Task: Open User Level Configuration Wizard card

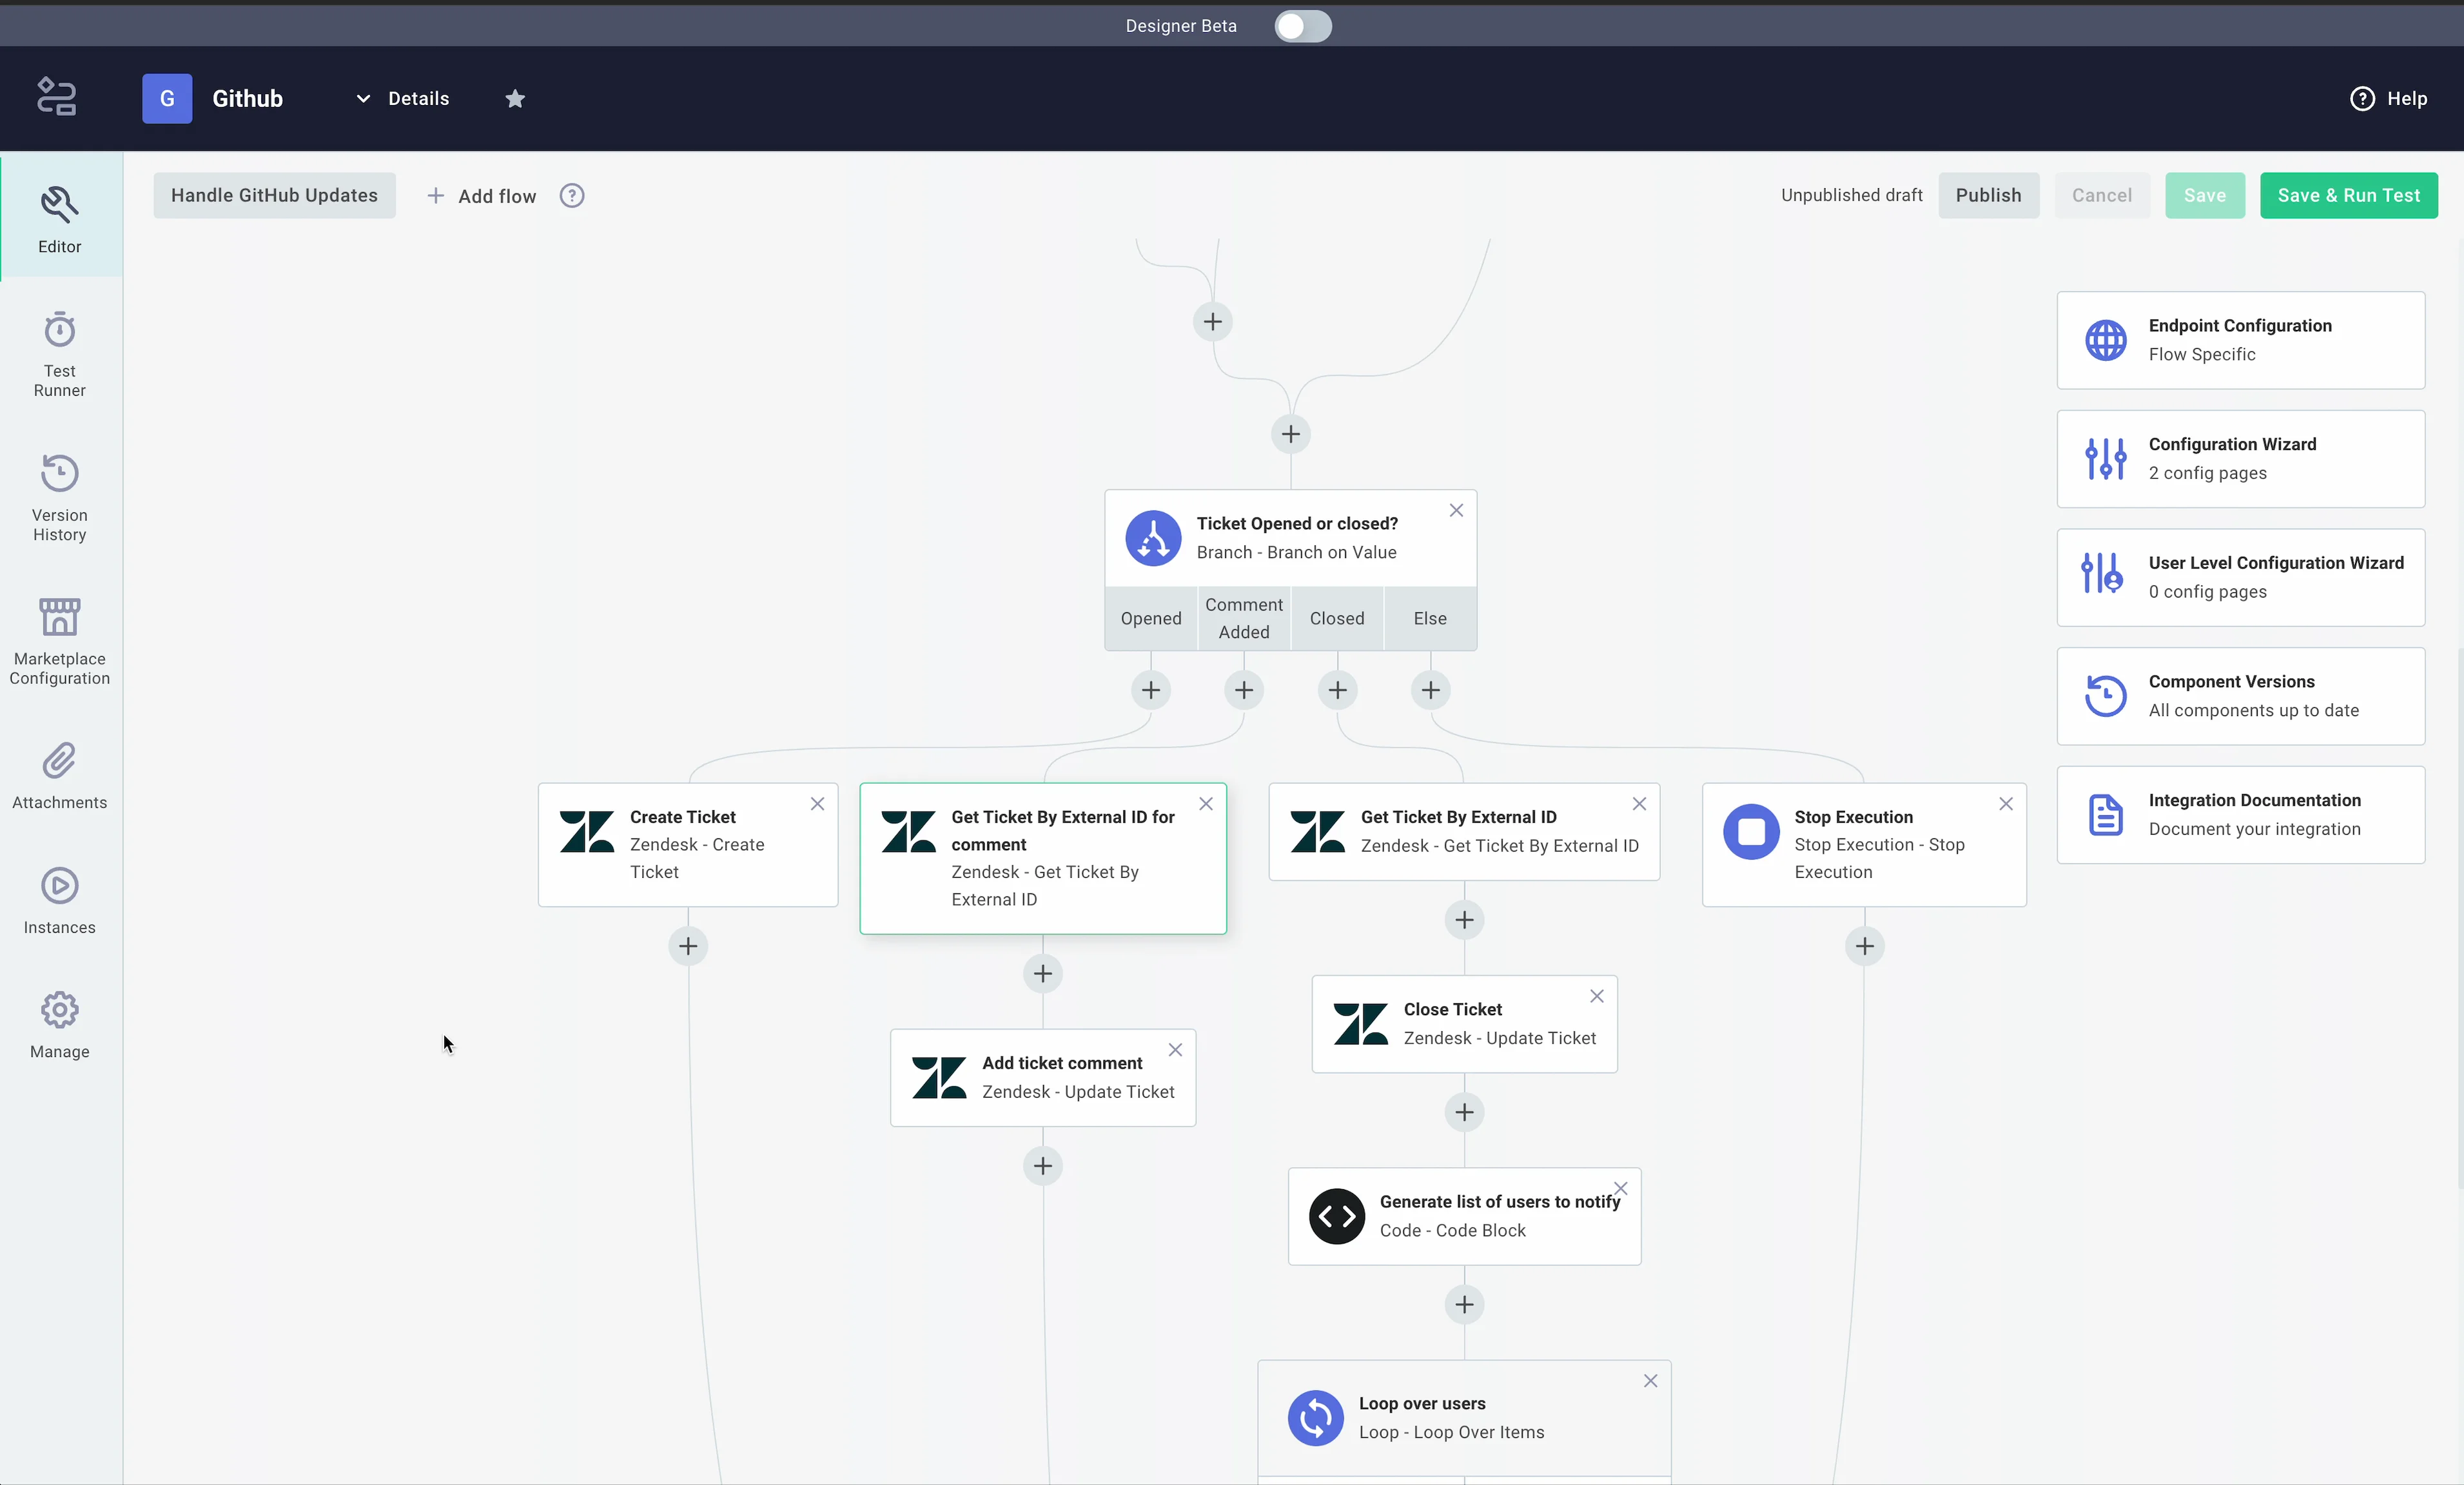Action: (2240, 578)
